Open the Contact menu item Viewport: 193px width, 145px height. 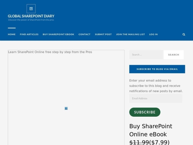[84, 34]
